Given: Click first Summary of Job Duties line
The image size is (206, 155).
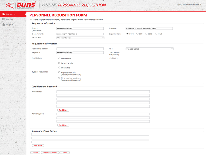Looking at the screenshot, I should 90,134.
